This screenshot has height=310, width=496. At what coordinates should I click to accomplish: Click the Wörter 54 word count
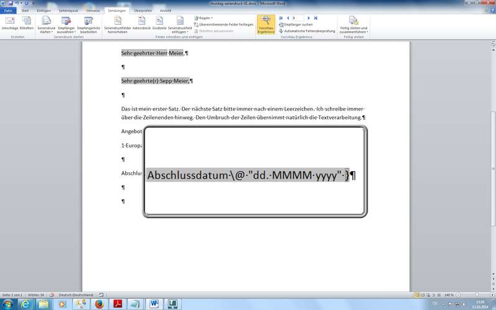36,295
